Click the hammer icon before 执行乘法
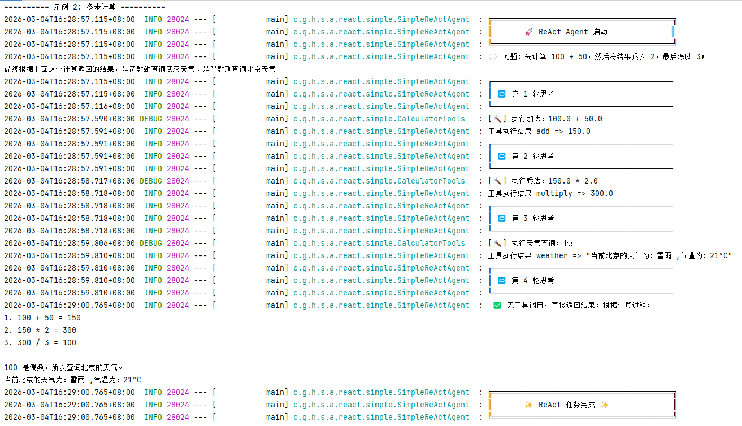 click(497, 181)
